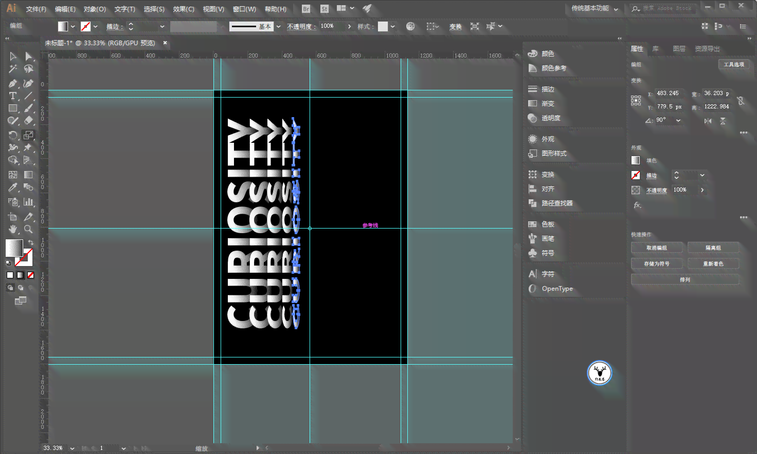
Task: Select the Perspective Grid tool
Action: (29, 161)
